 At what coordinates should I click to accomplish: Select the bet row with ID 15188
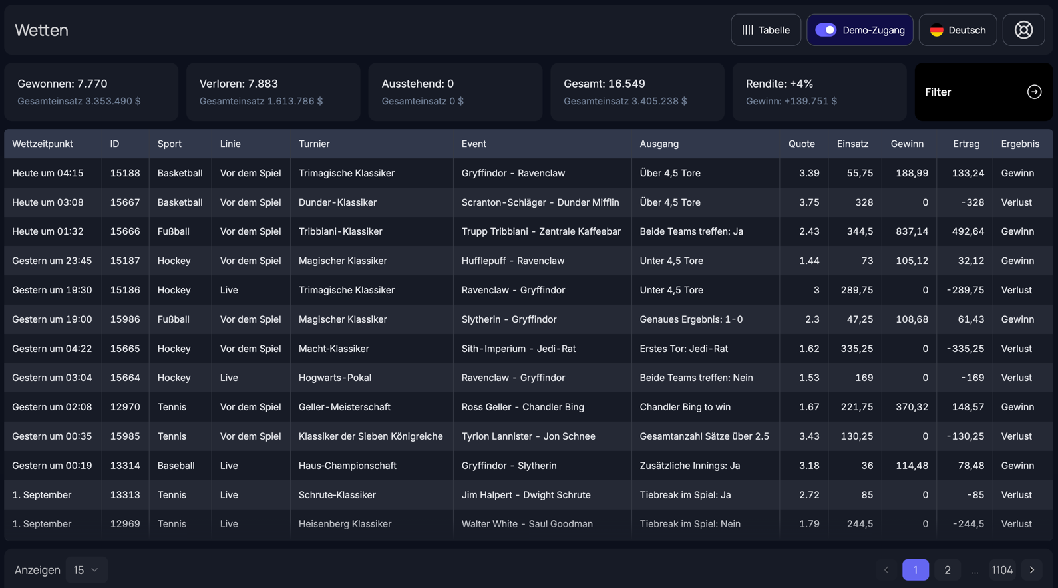[x=125, y=173]
